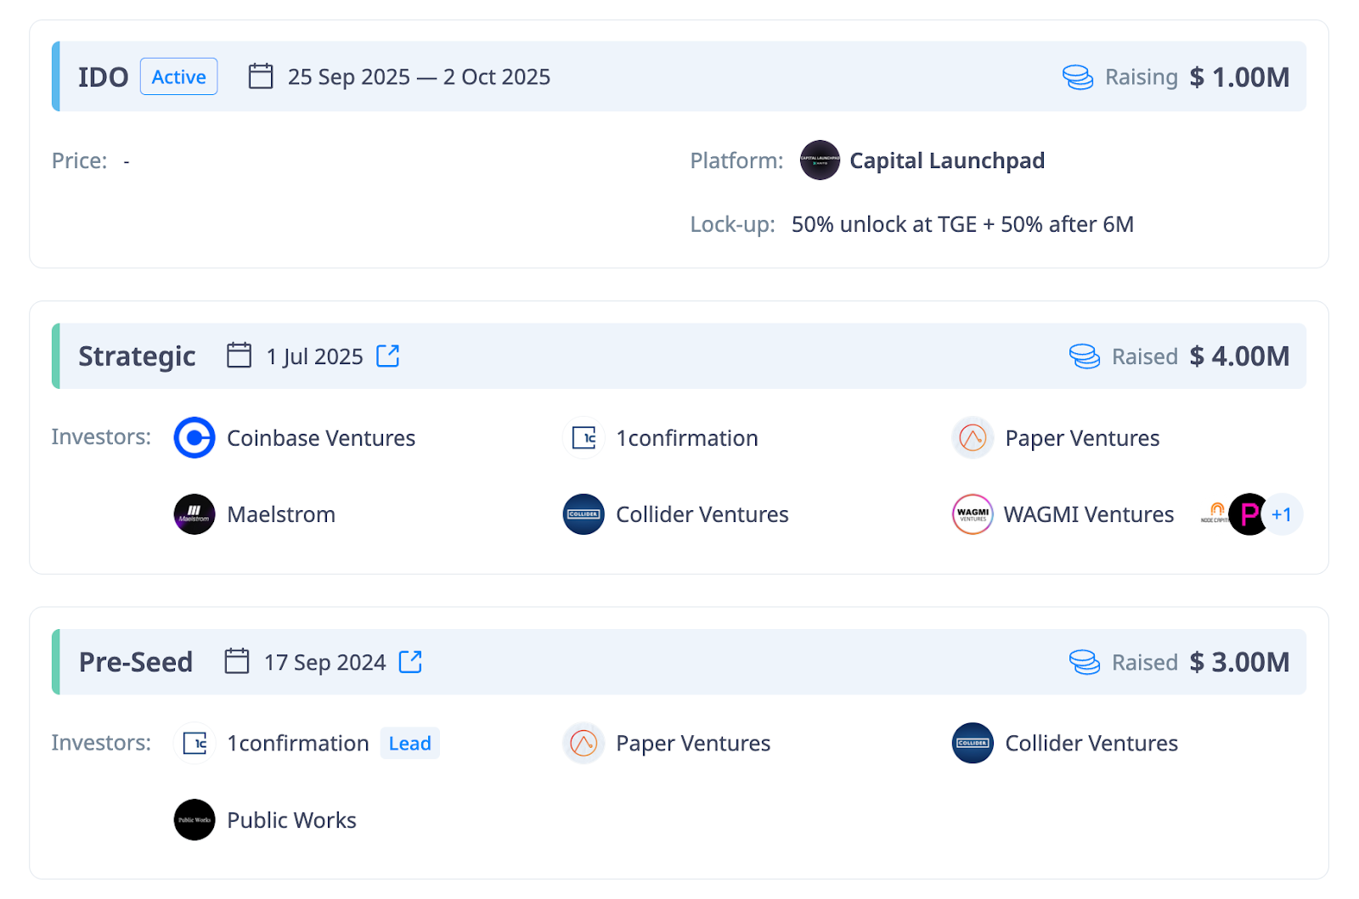The height and width of the screenshot is (899, 1359).
Task: Click the coins icon beside Raising $1.00M
Action: point(1078,77)
